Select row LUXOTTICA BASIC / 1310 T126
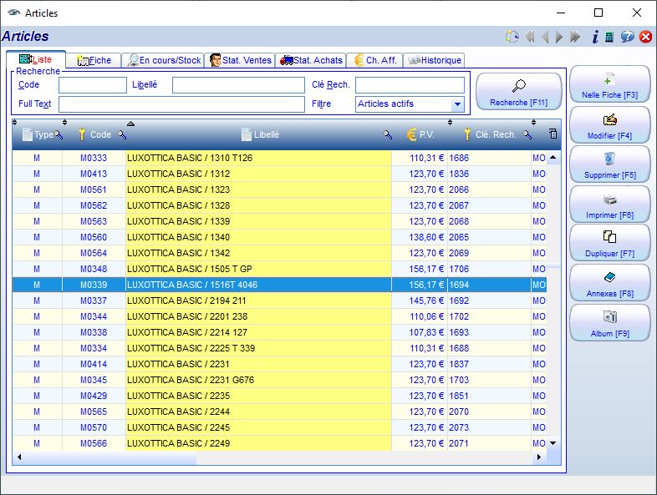This screenshot has width=657, height=495. pyautogui.click(x=279, y=158)
